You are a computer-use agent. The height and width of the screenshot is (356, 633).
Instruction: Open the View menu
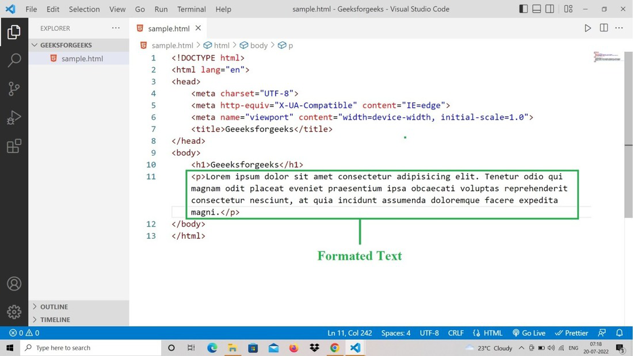[x=117, y=9]
